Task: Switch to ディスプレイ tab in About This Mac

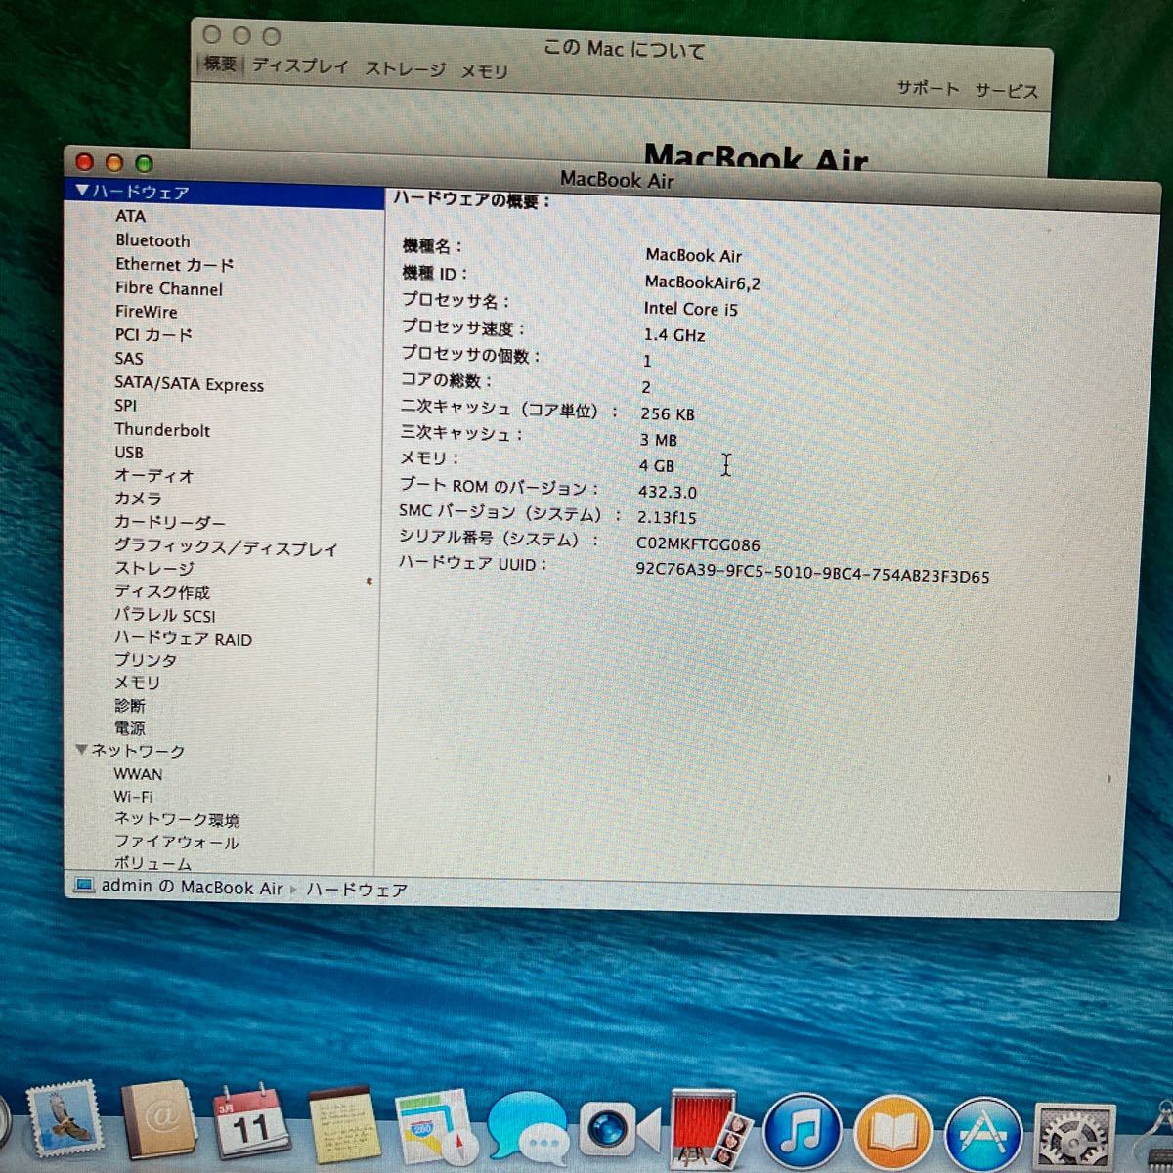Action: coord(300,66)
